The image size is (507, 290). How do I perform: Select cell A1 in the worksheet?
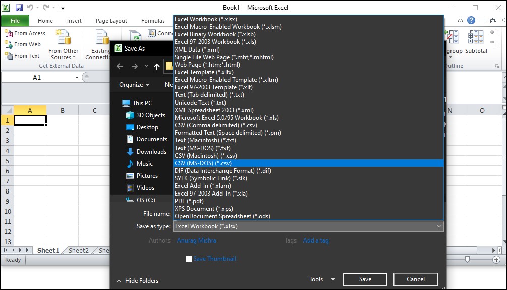pyautogui.click(x=30, y=120)
